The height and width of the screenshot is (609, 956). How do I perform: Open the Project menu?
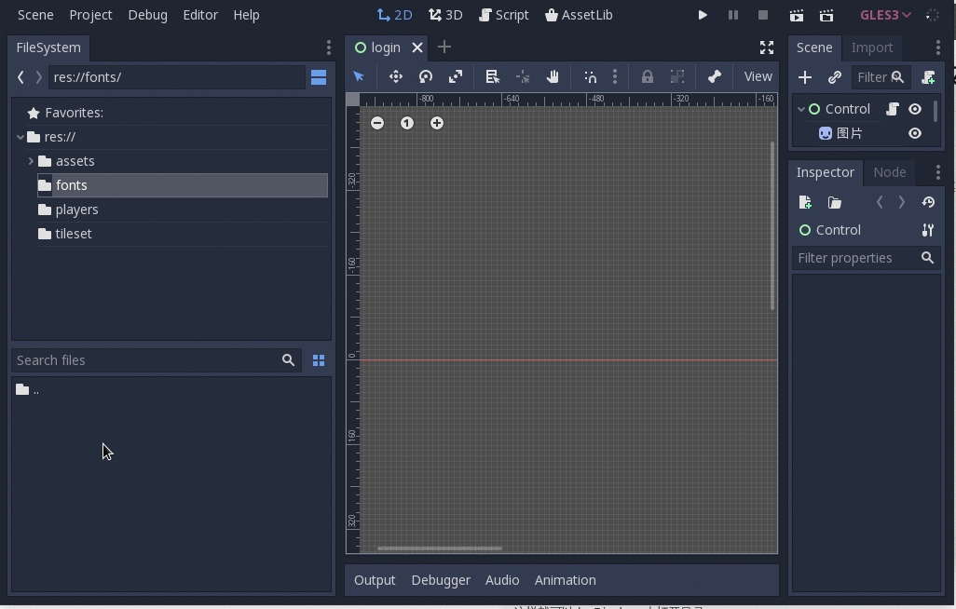click(x=90, y=15)
